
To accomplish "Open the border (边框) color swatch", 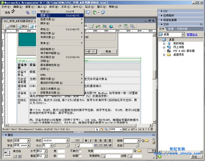I will tap(130, 156).
